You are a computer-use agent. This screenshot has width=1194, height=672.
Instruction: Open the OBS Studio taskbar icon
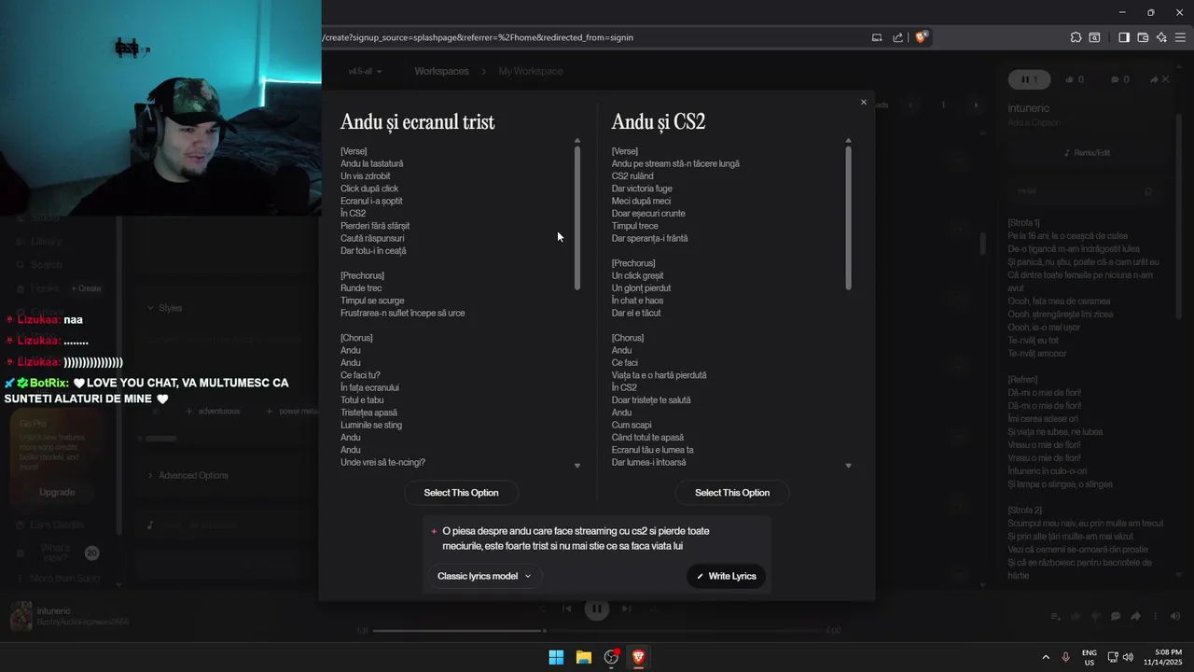point(611,657)
